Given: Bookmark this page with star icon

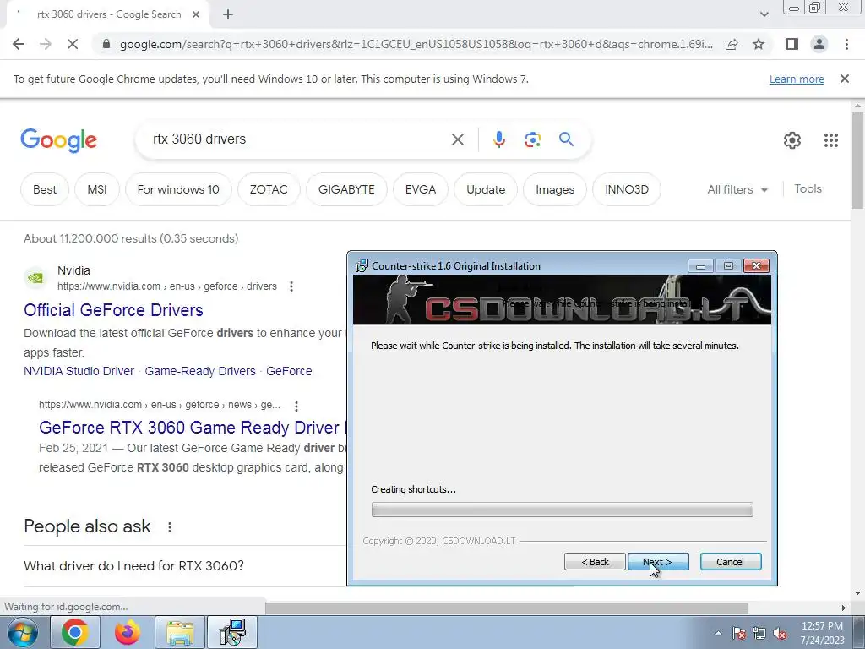Looking at the screenshot, I should [x=759, y=44].
